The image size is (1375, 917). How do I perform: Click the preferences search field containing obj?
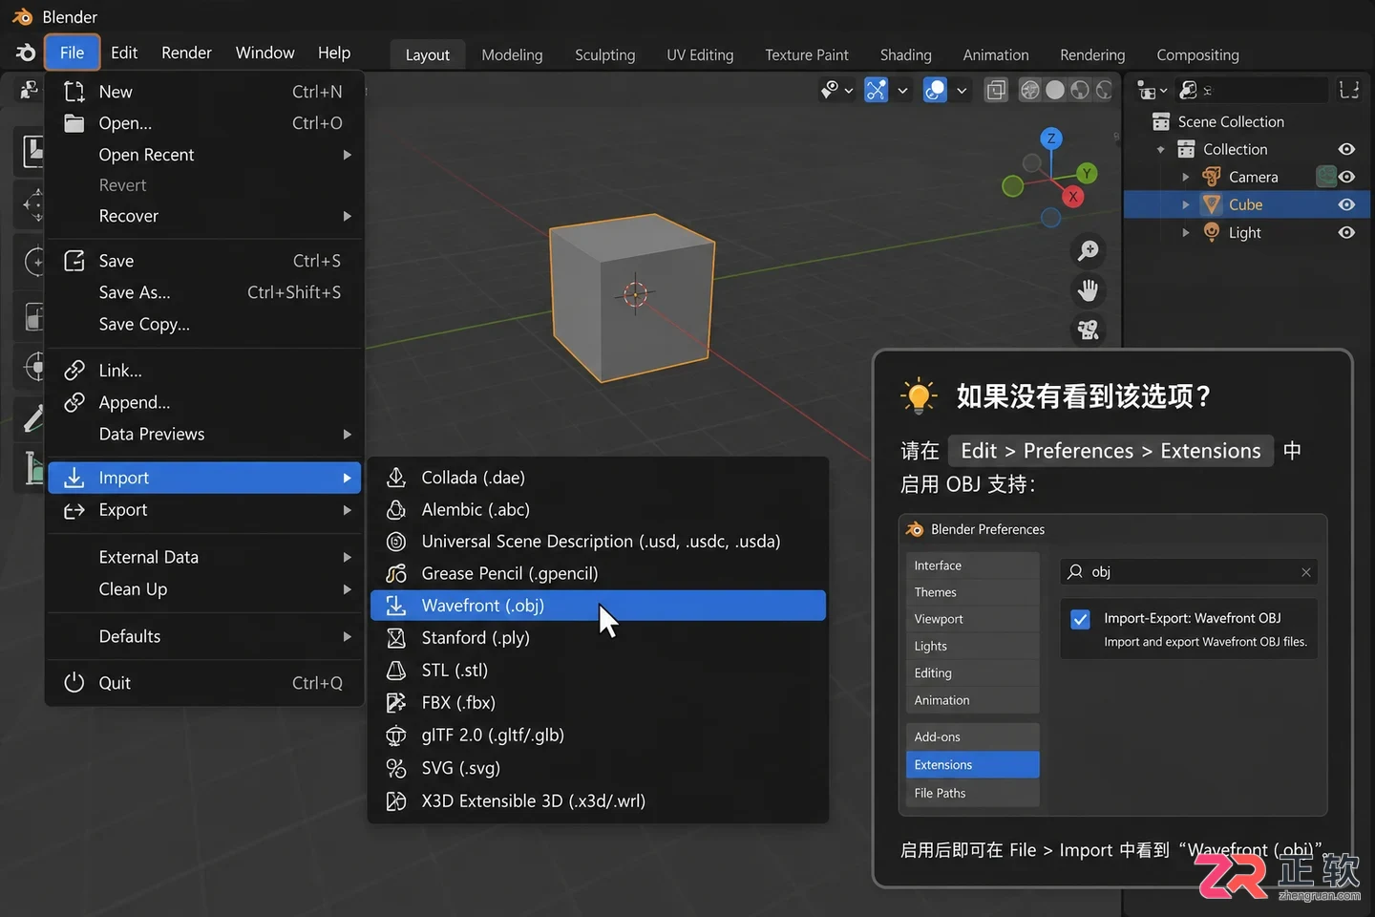[1189, 571]
